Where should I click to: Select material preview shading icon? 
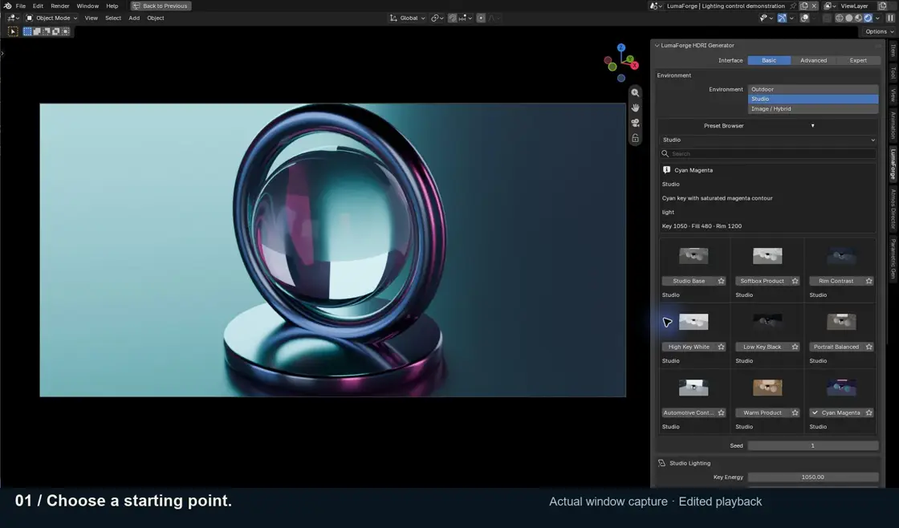coord(858,18)
